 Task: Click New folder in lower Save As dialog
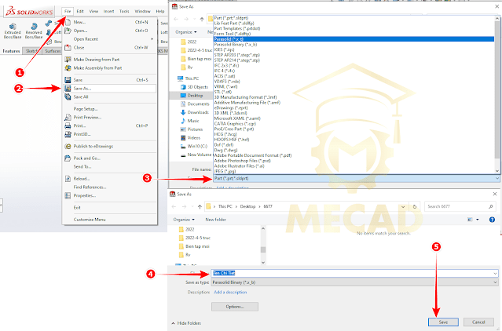click(x=215, y=220)
